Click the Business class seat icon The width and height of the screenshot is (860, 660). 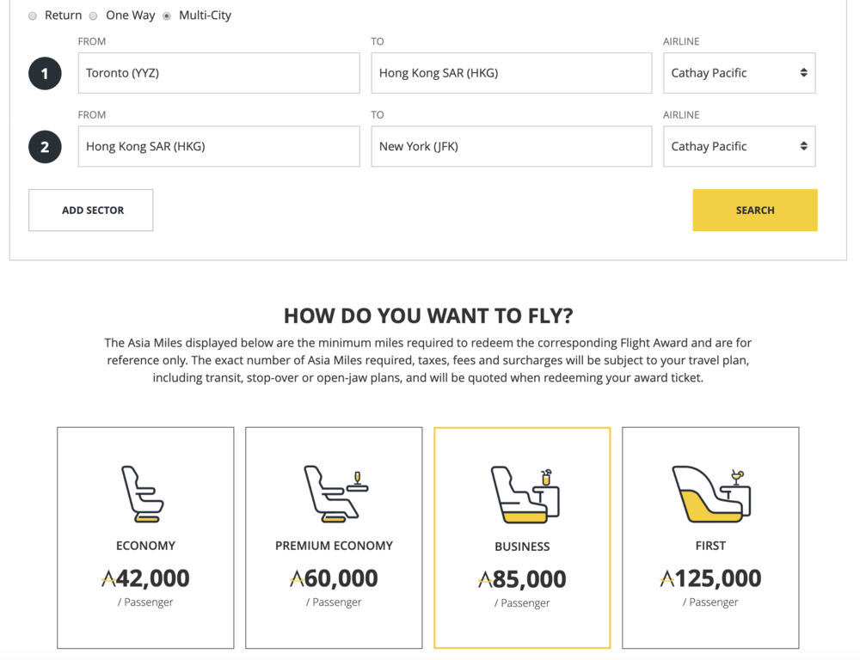coord(524,495)
